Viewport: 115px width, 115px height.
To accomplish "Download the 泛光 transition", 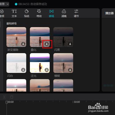I will pyautogui.click(x=47, y=70).
